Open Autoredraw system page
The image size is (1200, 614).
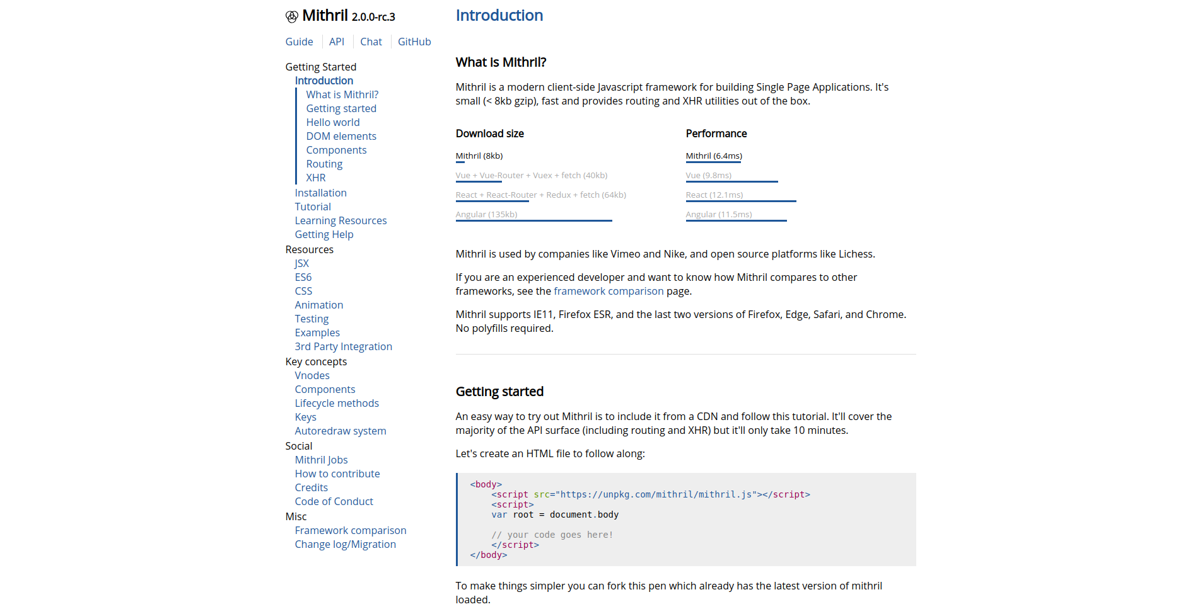(340, 431)
